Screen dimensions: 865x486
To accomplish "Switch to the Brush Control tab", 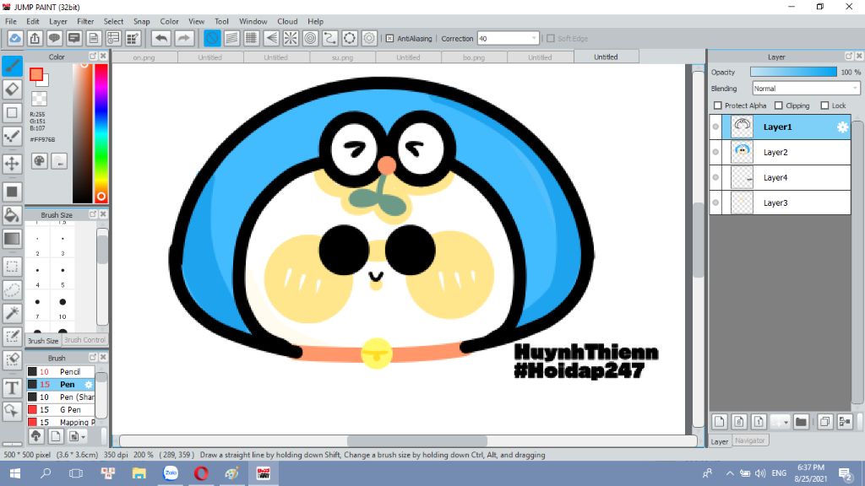I will coord(84,340).
